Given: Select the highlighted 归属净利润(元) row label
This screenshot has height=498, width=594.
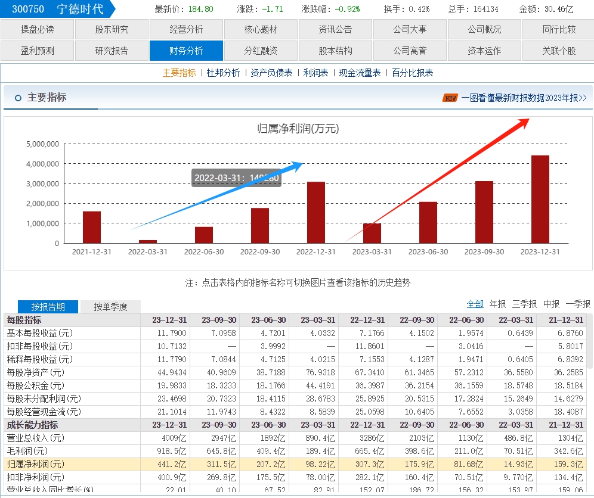Looking at the screenshot, I should (36, 464).
